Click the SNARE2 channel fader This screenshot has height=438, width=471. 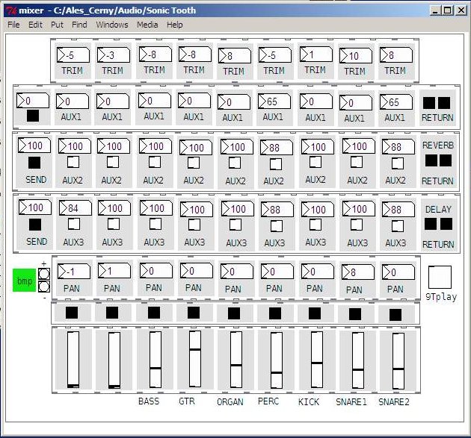point(398,361)
